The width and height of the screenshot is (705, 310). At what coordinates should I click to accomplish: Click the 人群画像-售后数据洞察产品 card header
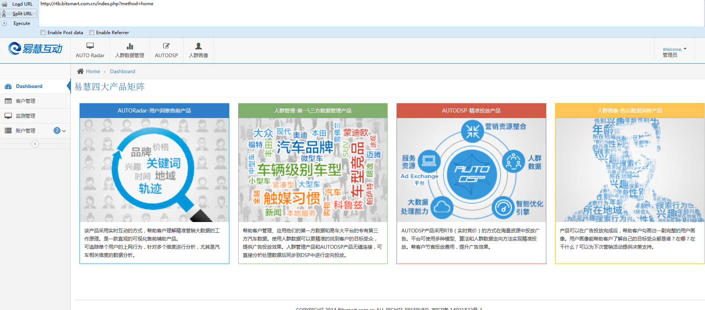click(x=630, y=111)
